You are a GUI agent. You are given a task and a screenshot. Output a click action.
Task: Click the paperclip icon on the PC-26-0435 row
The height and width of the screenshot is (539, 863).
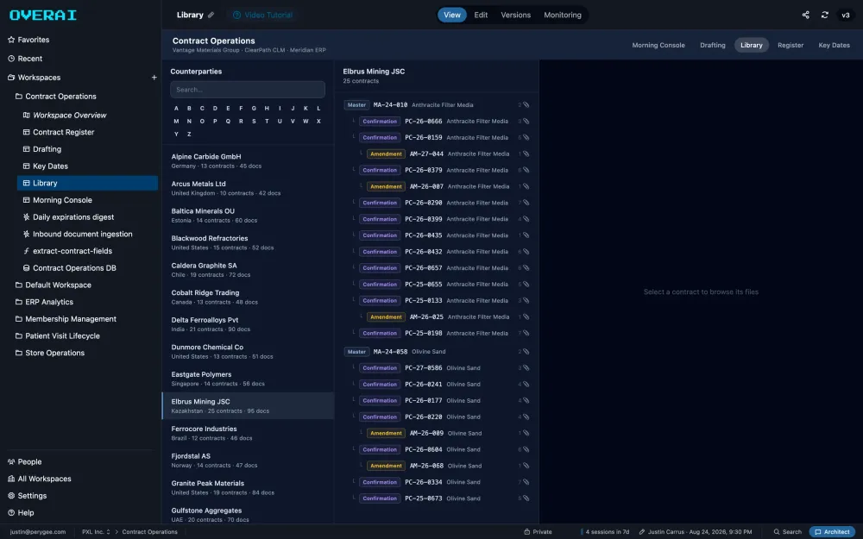526,235
